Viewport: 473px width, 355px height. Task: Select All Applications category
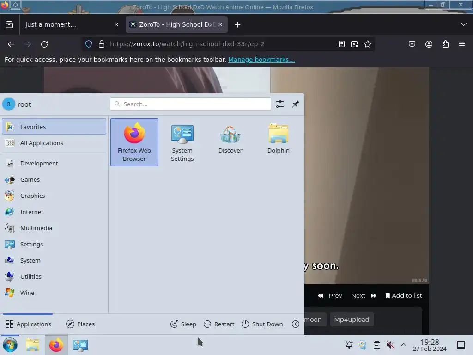click(x=54, y=143)
